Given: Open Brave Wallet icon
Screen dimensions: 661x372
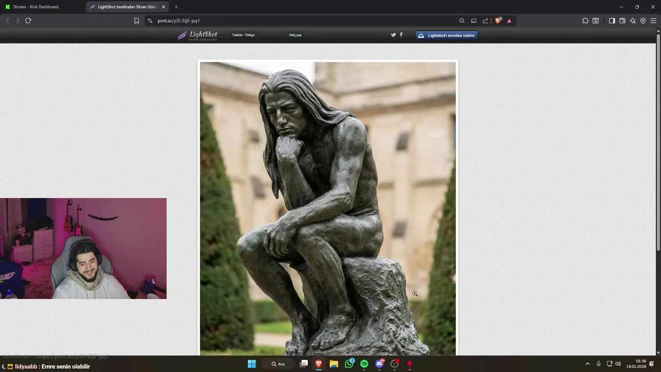Looking at the screenshot, I should pos(622,21).
